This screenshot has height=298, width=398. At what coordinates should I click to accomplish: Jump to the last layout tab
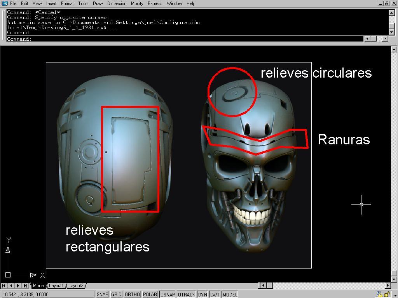coord(25,286)
